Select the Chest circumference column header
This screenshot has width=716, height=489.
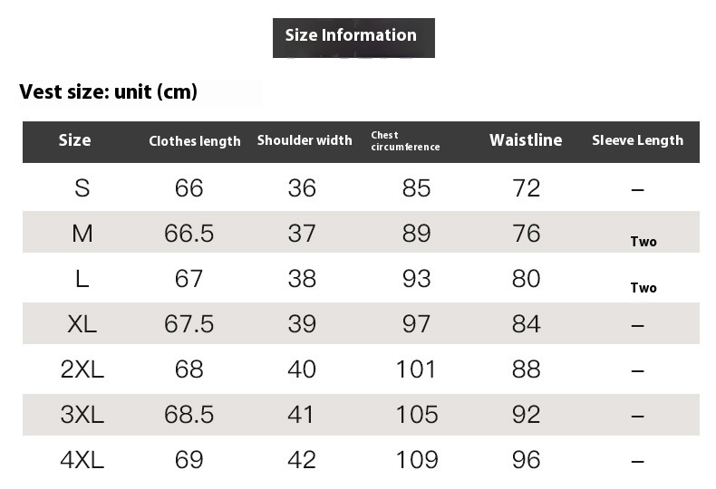coord(405,141)
